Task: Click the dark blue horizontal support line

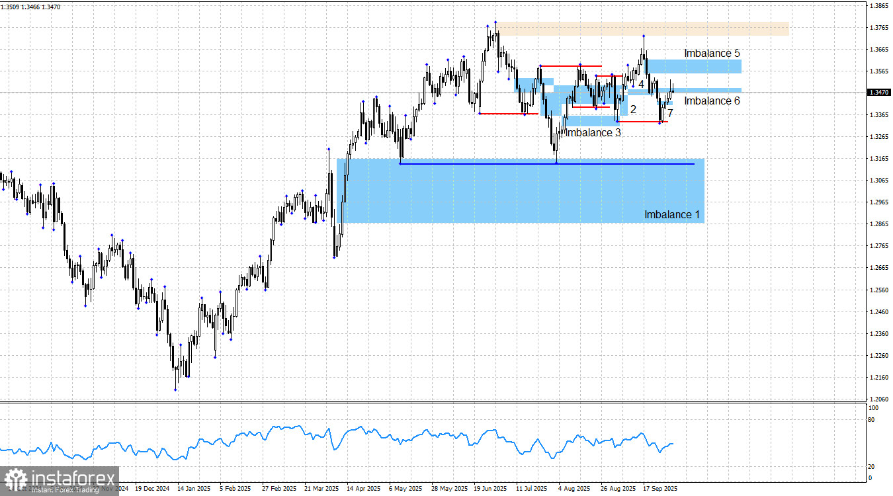Action: pyautogui.click(x=548, y=163)
